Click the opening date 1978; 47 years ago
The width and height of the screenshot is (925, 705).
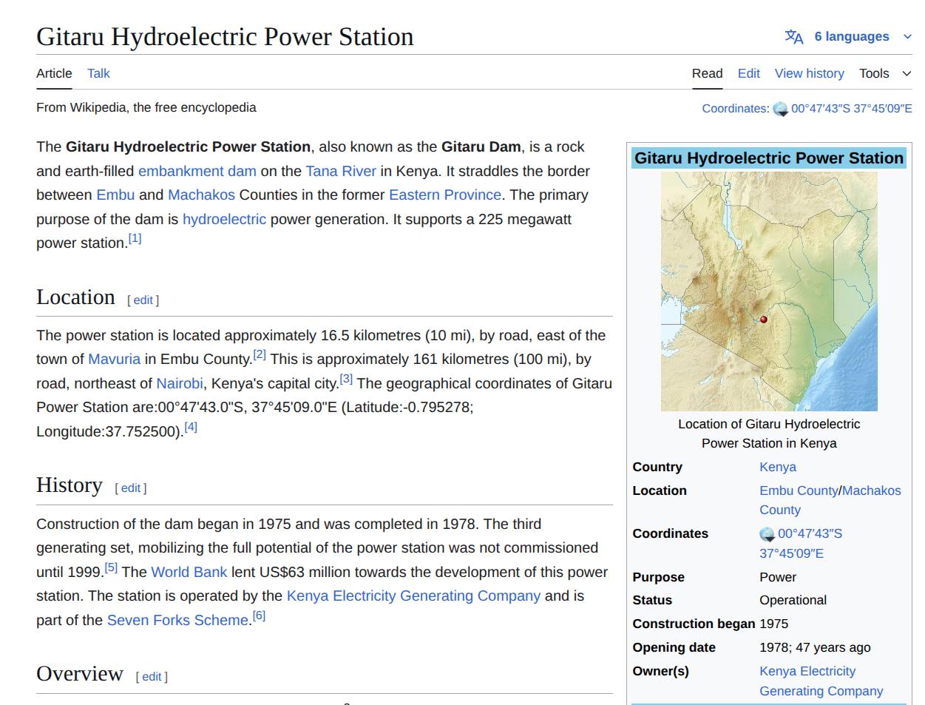815,647
